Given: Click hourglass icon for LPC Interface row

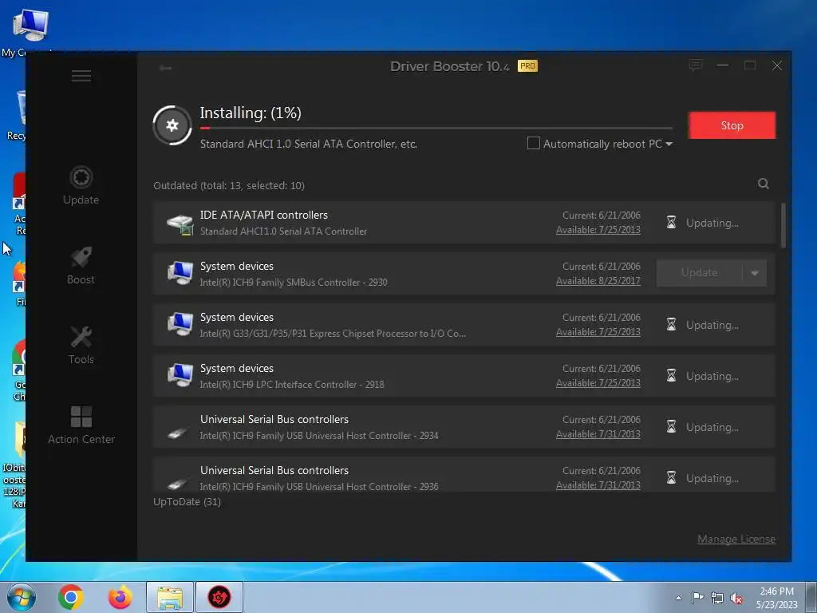Looking at the screenshot, I should point(672,376).
